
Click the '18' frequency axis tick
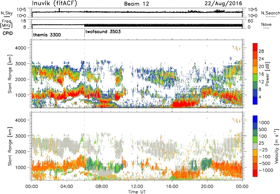click(x=23, y=21)
